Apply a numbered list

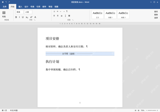pos(57,12)
